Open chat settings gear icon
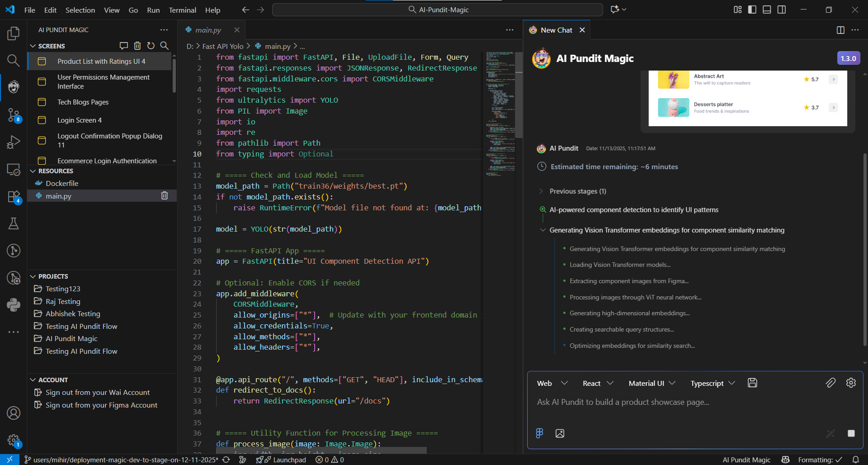 click(851, 383)
